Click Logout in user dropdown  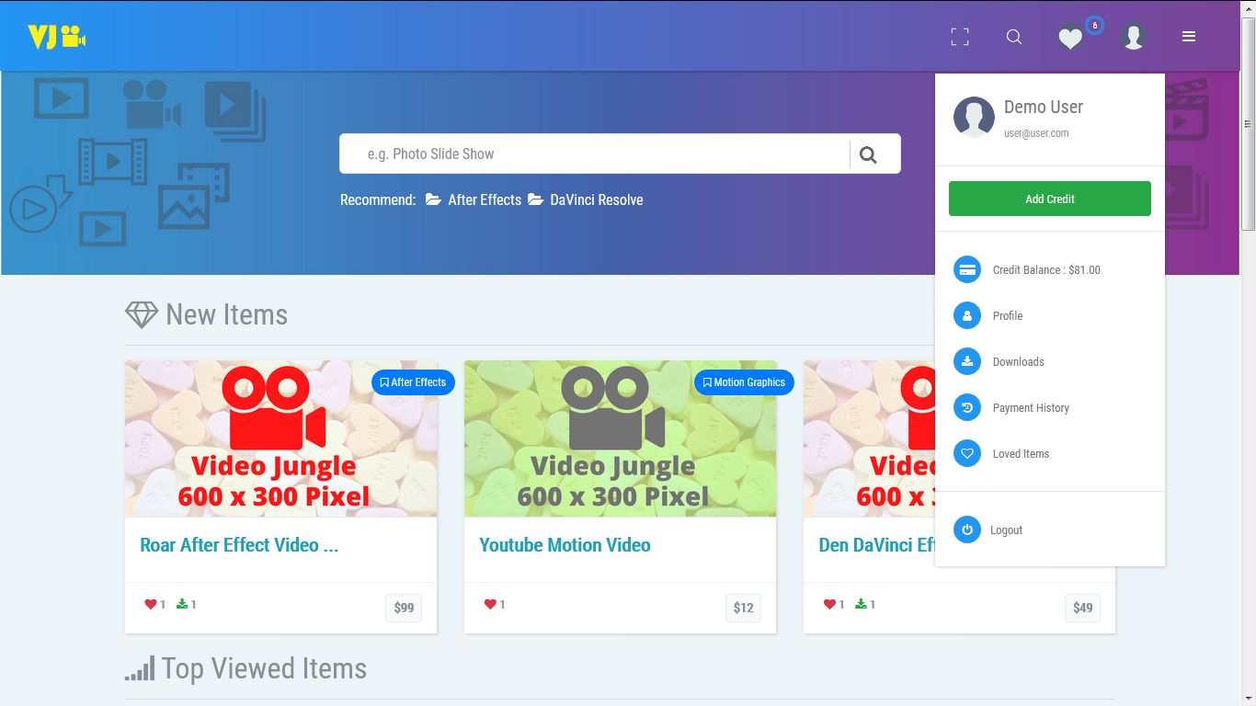pos(1006,530)
